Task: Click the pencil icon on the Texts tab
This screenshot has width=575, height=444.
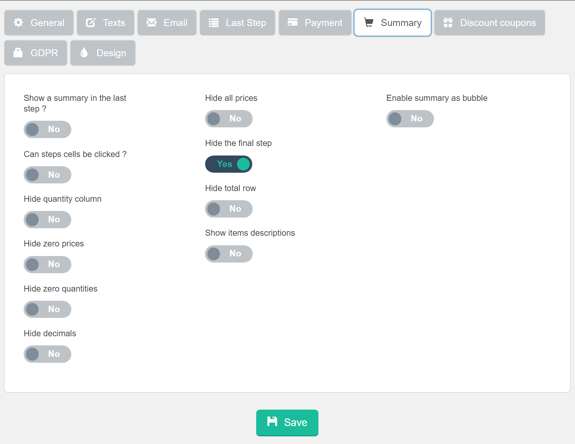Action: pos(90,23)
